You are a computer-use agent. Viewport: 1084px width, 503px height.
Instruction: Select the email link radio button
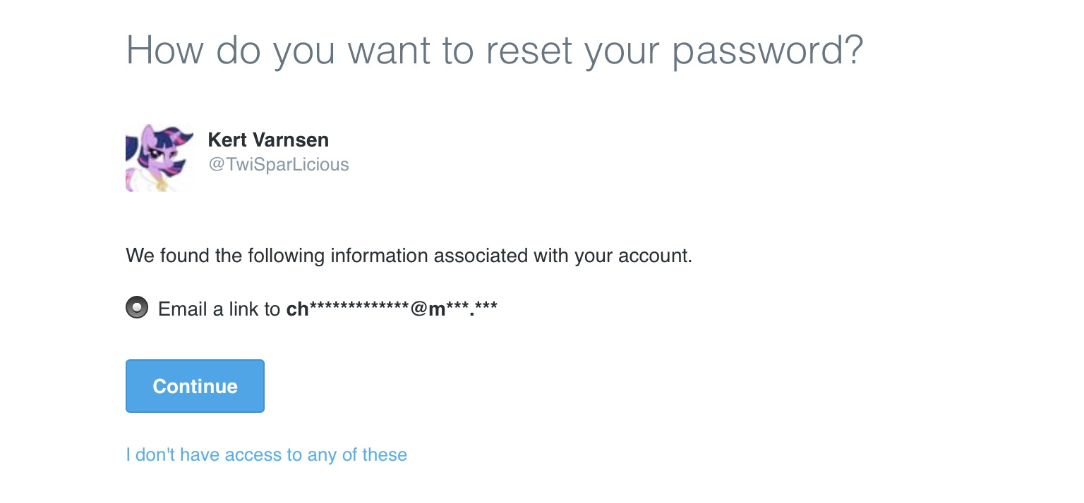coord(137,308)
